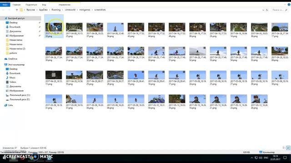Open Локальный диск (C:) drive
Screen dimensions: 291x163
(20, 95)
